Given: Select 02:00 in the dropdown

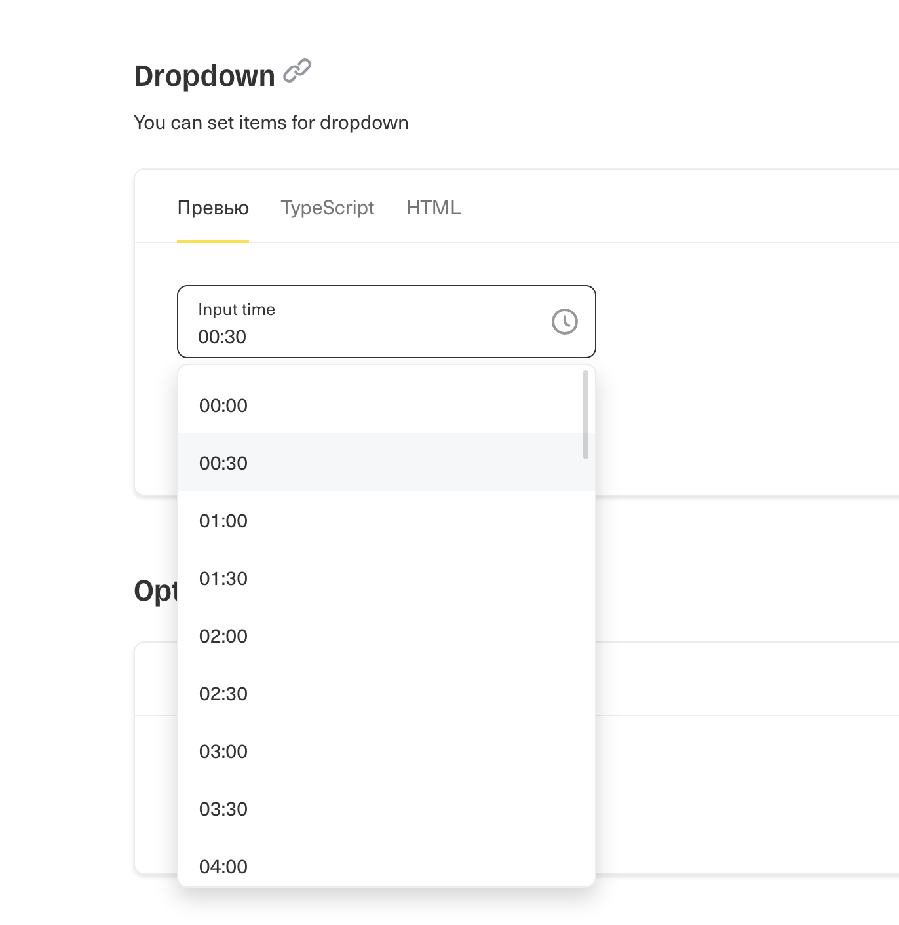Looking at the screenshot, I should [x=223, y=636].
